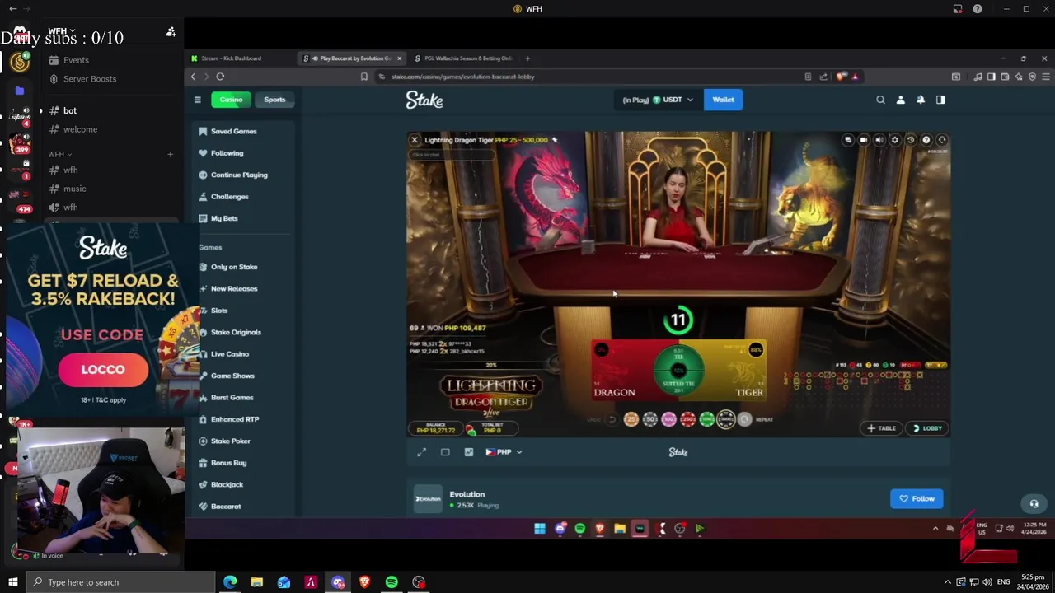The height and width of the screenshot is (593, 1055).
Task: Bet on the green Tie circle
Action: [679, 370]
